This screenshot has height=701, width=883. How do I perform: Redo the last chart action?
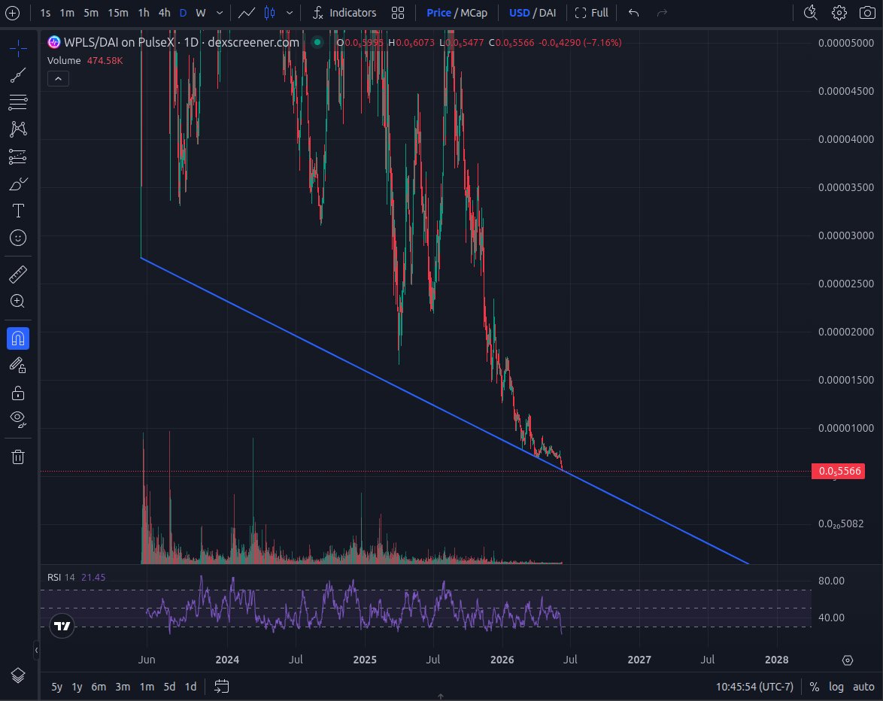coord(662,13)
